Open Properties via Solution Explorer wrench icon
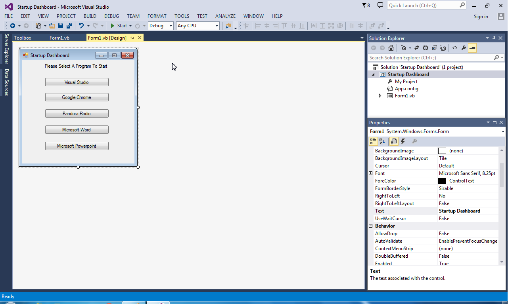508x304 pixels. (x=464, y=48)
